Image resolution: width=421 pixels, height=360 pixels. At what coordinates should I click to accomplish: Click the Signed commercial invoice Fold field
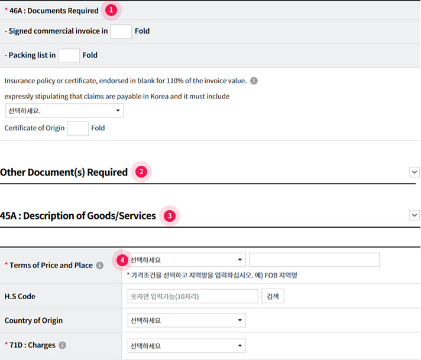click(x=121, y=31)
